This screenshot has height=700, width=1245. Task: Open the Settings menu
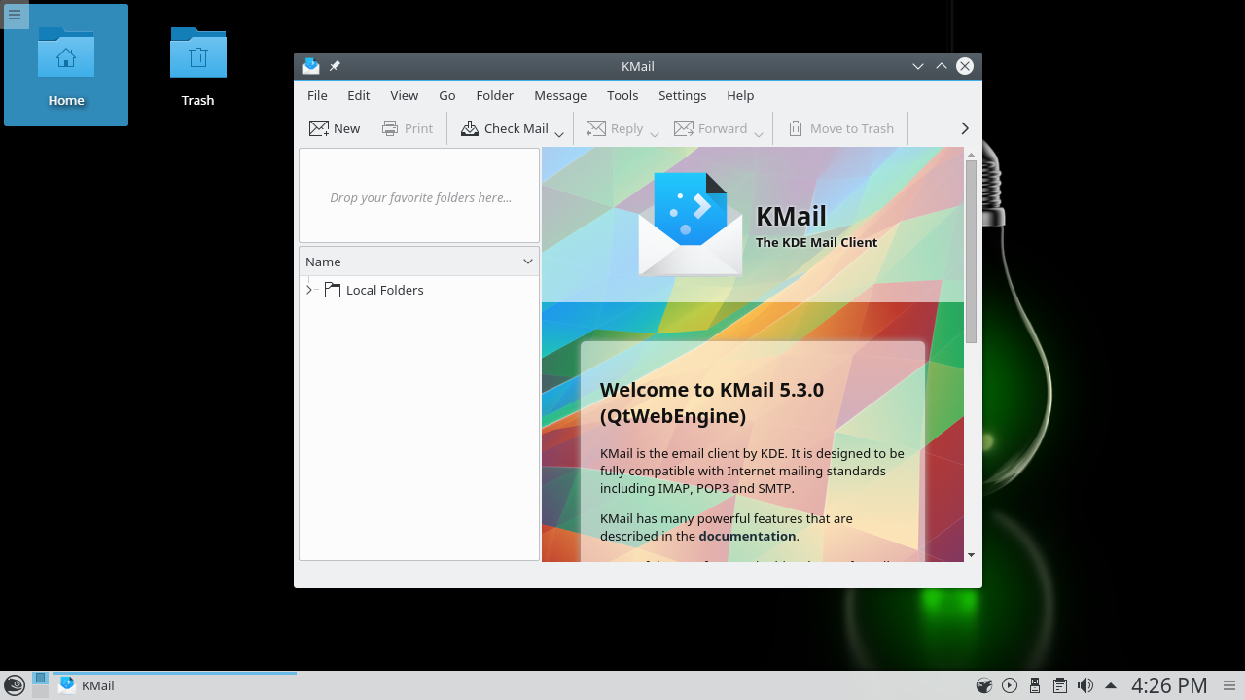(x=682, y=95)
